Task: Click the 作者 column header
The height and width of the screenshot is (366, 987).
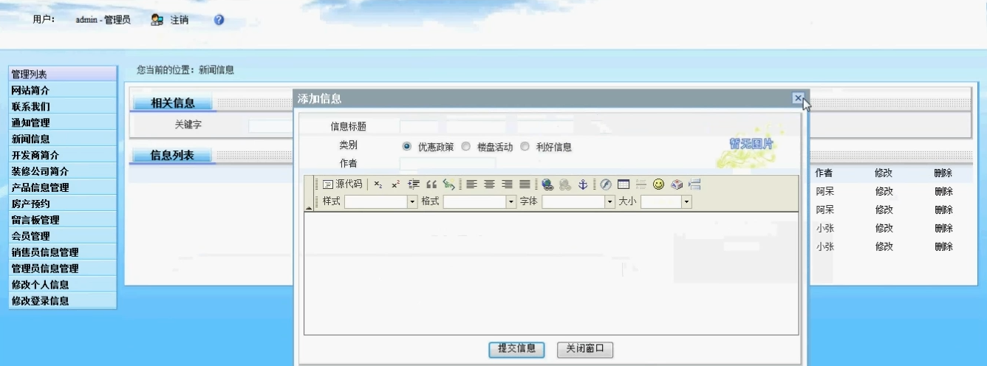Action: [x=824, y=173]
